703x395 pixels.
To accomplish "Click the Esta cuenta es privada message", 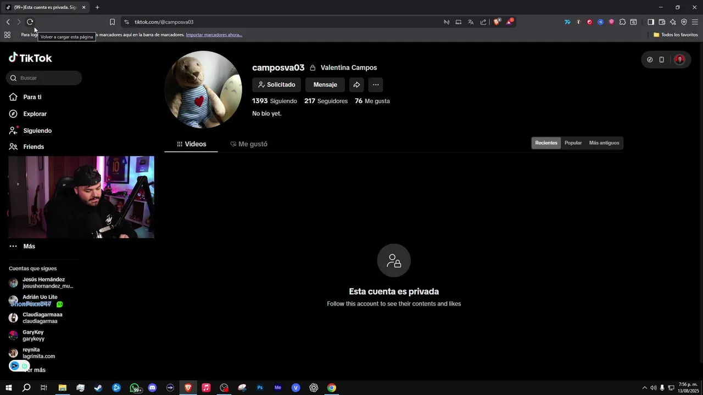I will pos(394,291).
